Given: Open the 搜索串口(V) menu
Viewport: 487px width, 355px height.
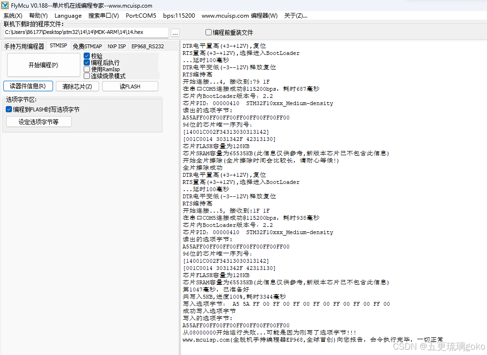Looking at the screenshot, I should (103, 16).
